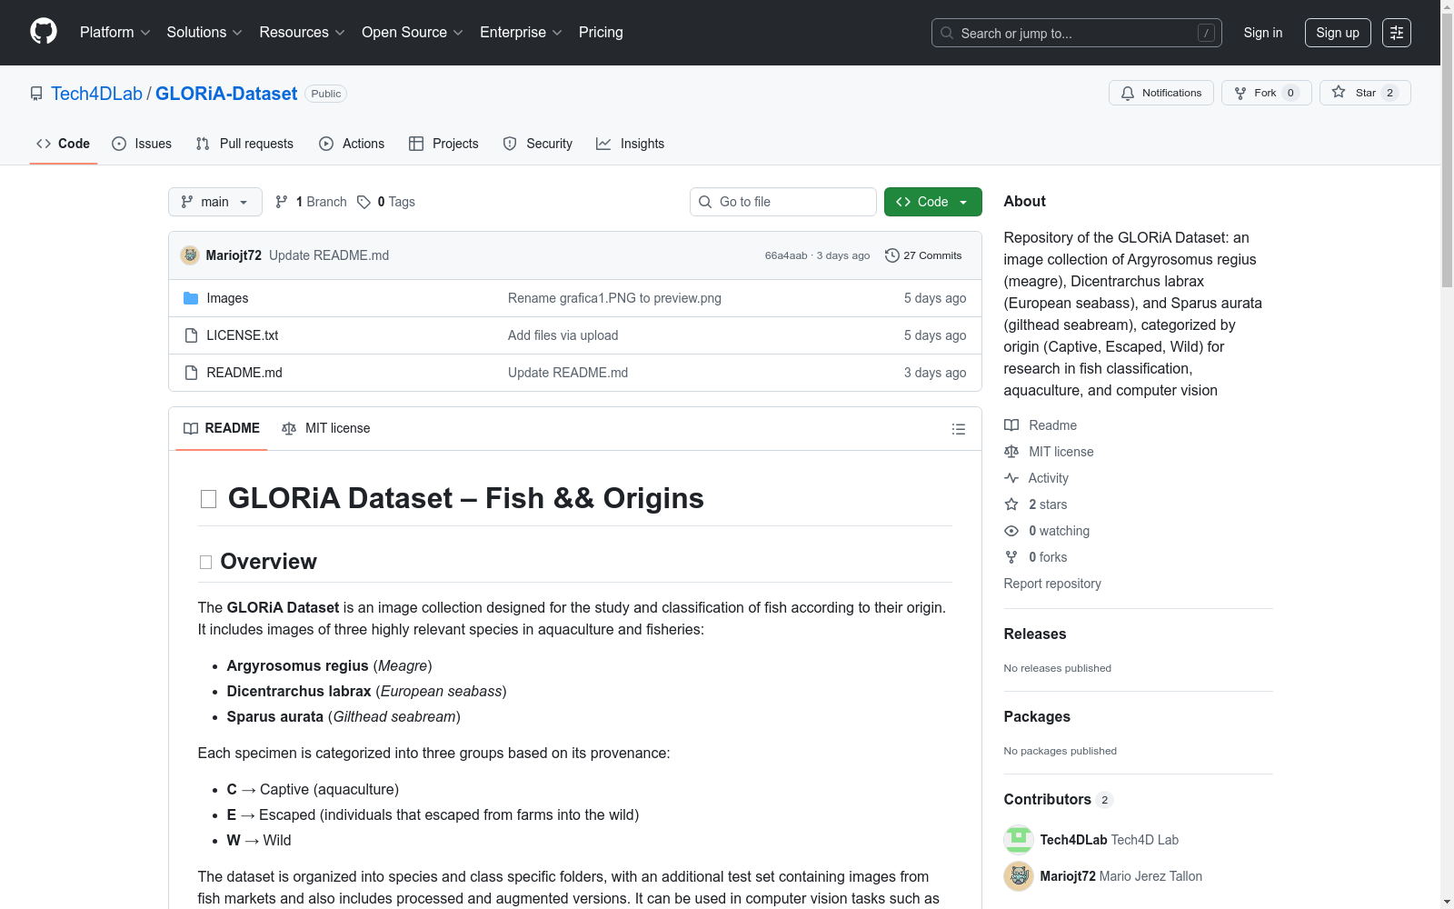Switch to the Issues tab
Viewport: 1454px width, 909px height.
tap(142, 144)
